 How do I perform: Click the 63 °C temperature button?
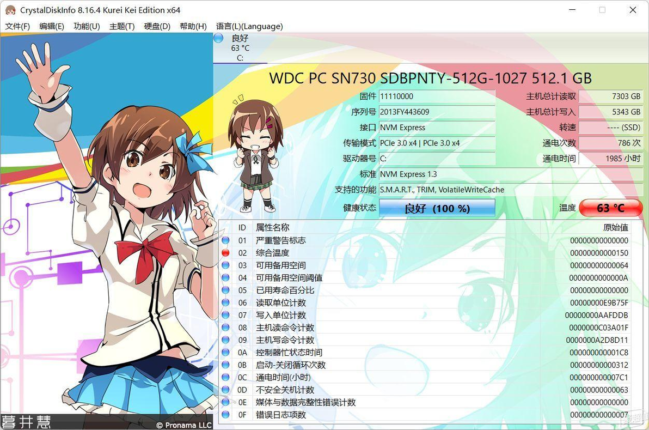click(610, 208)
